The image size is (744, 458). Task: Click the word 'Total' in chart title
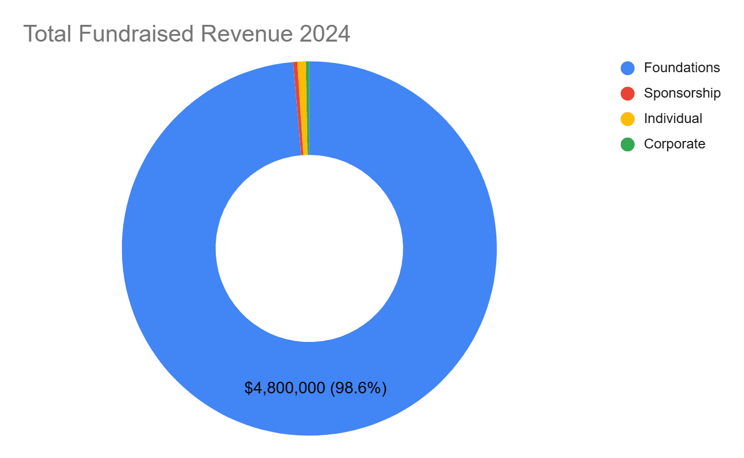(47, 34)
